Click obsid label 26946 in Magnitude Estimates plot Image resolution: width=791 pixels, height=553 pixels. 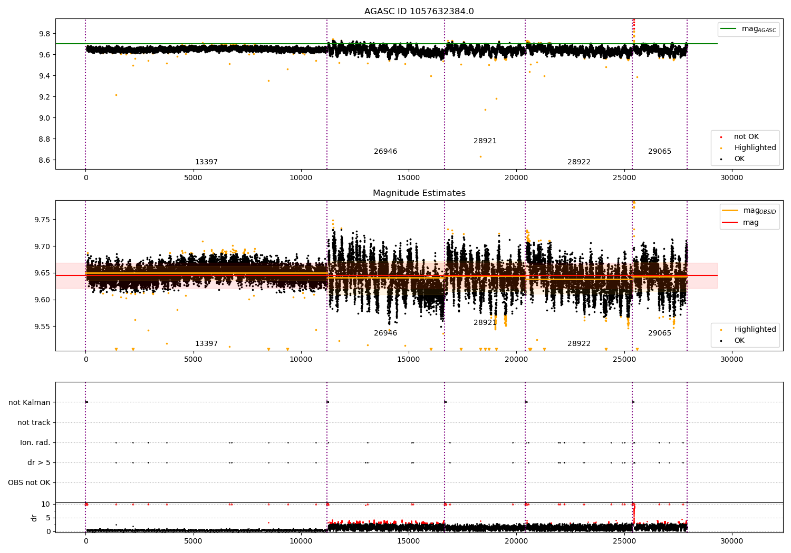tap(385, 333)
